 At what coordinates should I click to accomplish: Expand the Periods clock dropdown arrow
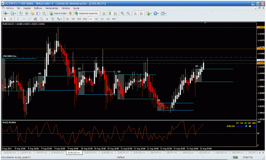[158, 14]
